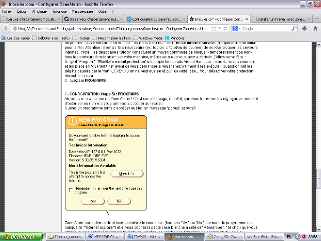Click the address bar URL field

112,28
